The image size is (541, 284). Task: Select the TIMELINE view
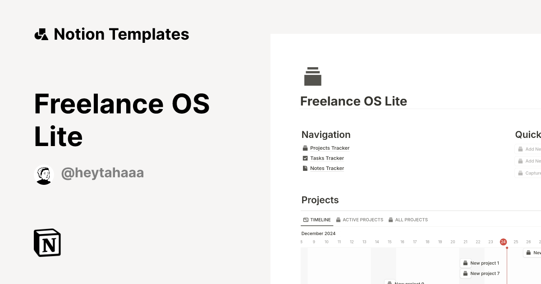tap(317, 220)
